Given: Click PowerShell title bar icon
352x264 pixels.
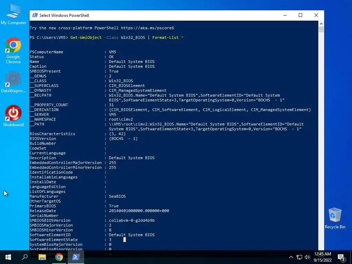Looking at the screenshot, I should tap(35, 15).
